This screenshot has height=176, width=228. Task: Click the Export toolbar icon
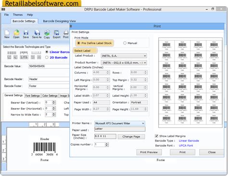[x=56, y=34]
